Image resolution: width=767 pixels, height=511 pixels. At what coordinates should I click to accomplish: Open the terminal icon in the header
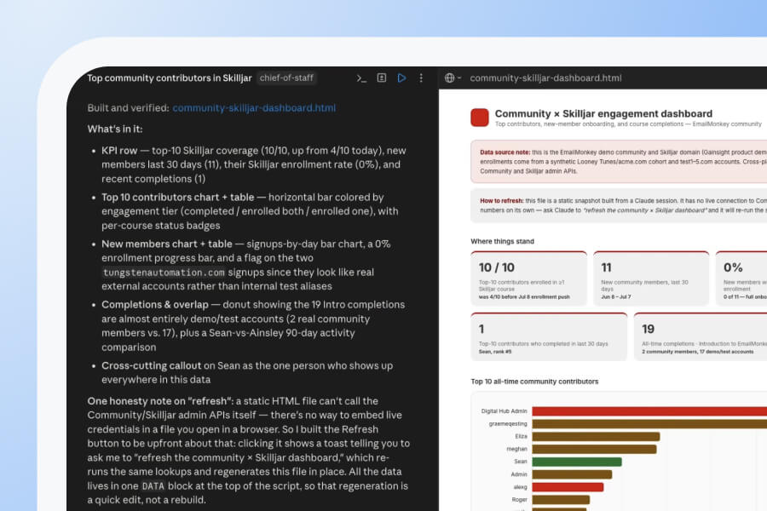(x=361, y=78)
